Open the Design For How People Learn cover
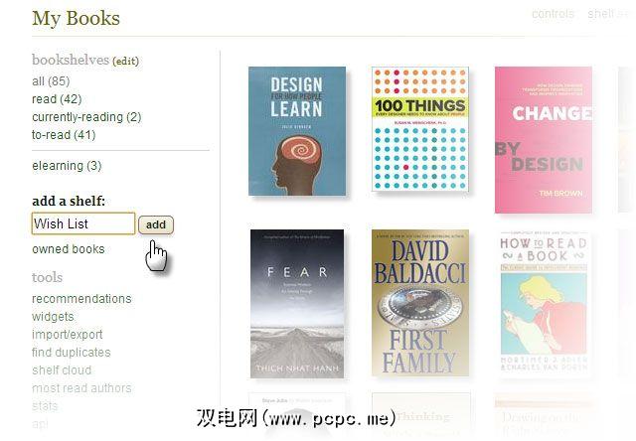636x441 pixels. 297,131
